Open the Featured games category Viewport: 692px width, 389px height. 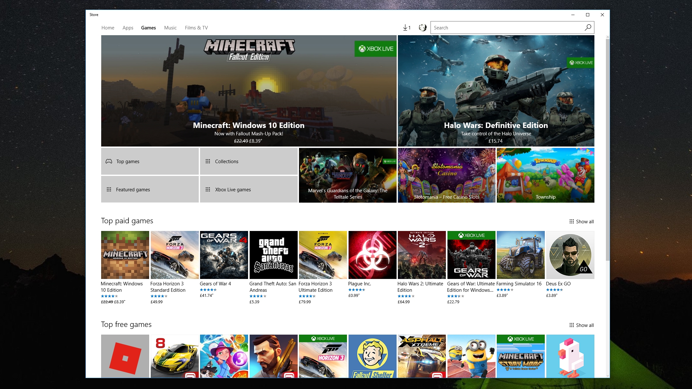[150, 189]
